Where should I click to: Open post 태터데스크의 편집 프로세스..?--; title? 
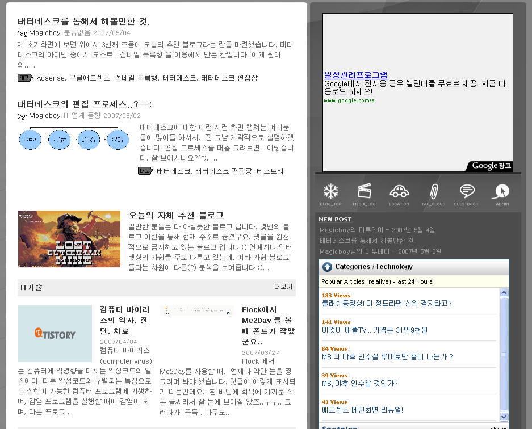pos(85,104)
